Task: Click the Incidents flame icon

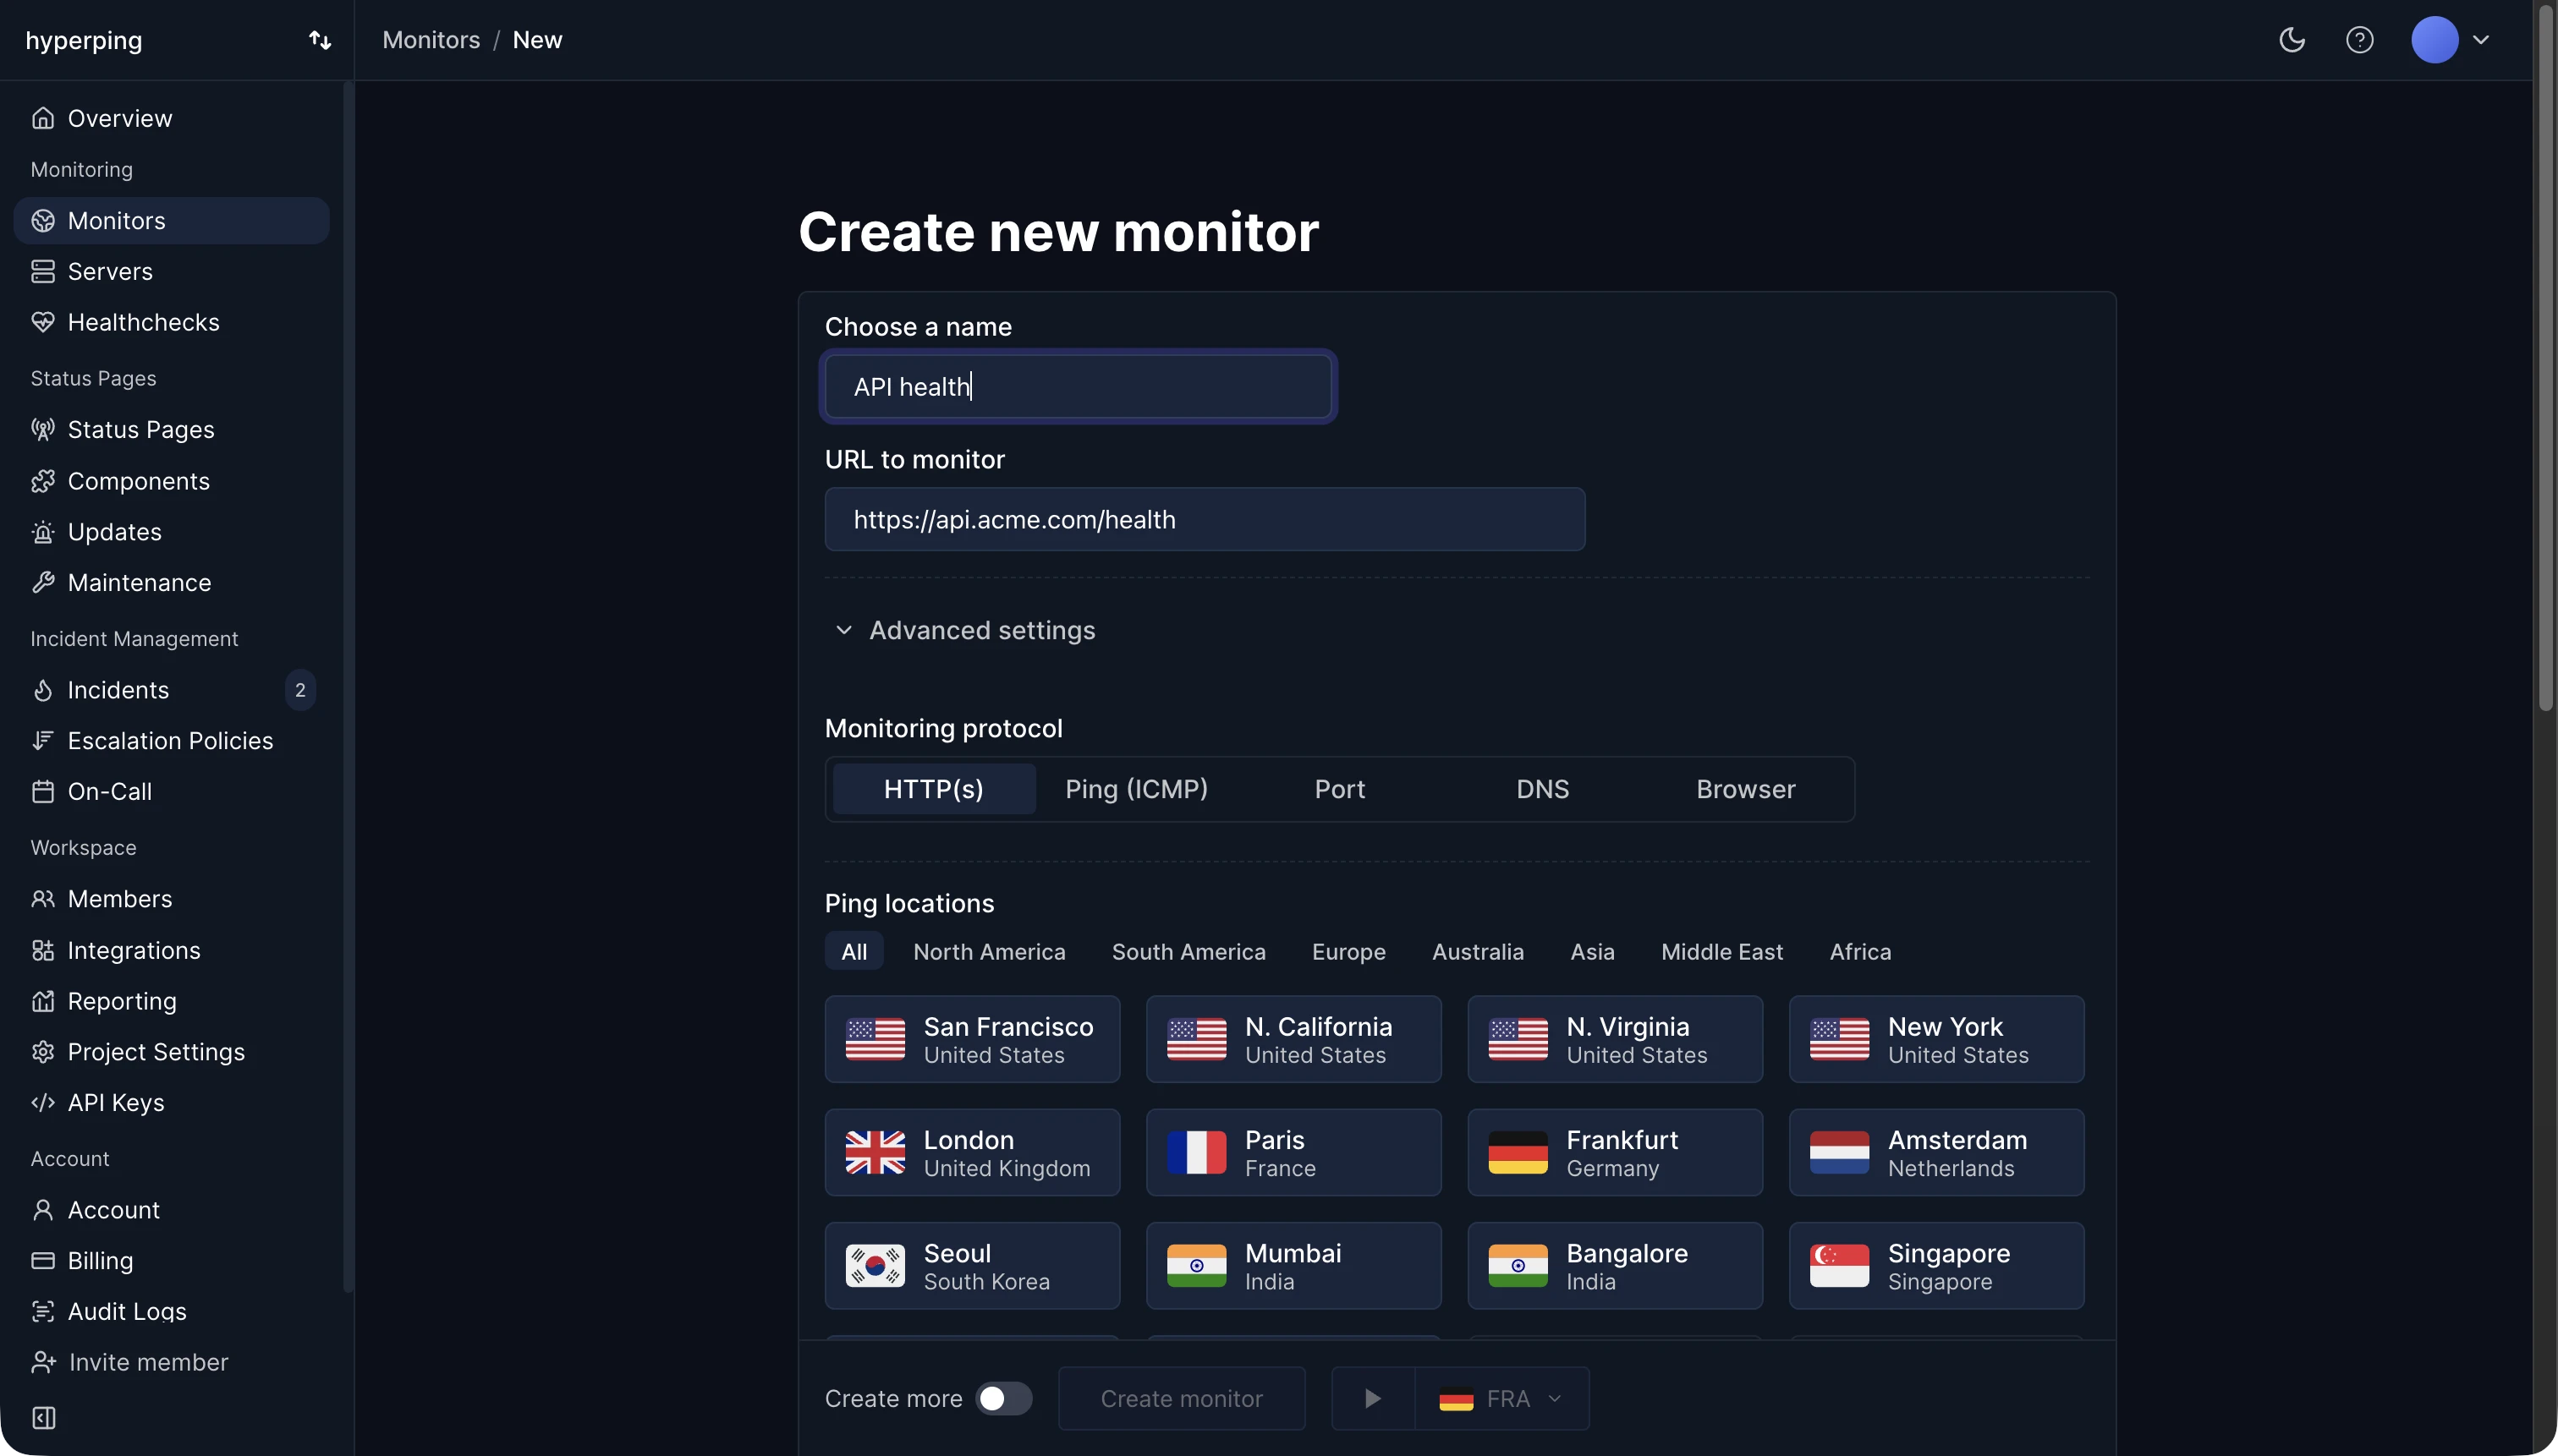Action: pos(42,690)
